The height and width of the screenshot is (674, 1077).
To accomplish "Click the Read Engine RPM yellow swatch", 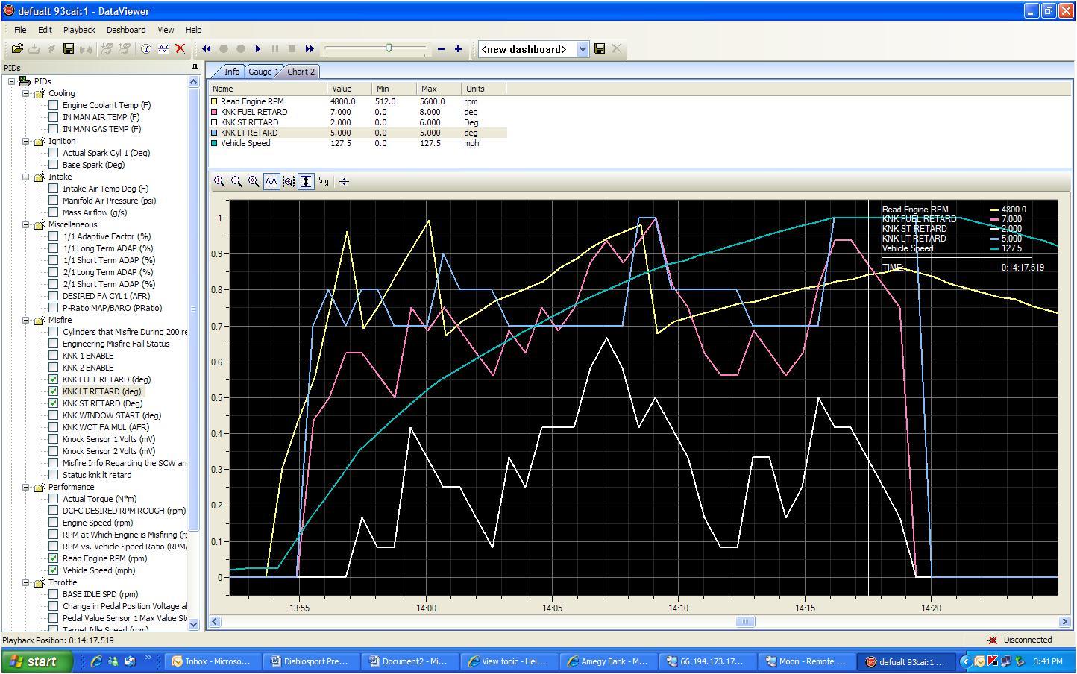I will [x=215, y=101].
